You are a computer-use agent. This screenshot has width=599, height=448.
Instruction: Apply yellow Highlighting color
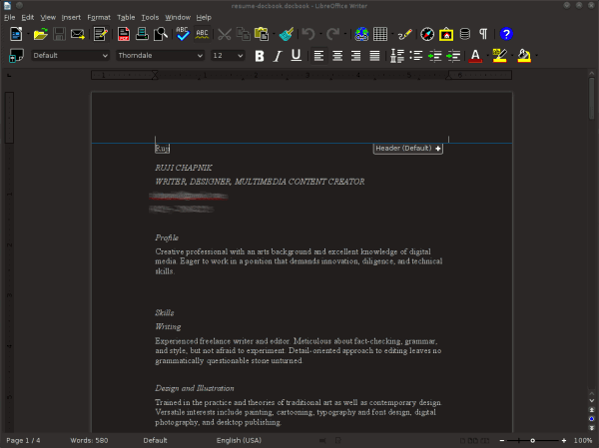tap(500, 56)
